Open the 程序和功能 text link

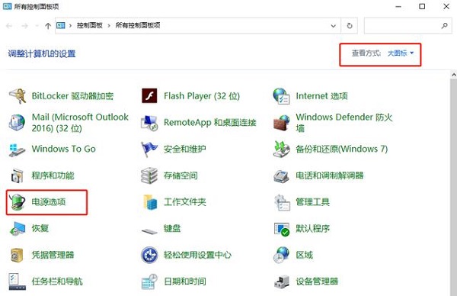pyautogui.click(x=53, y=175)
